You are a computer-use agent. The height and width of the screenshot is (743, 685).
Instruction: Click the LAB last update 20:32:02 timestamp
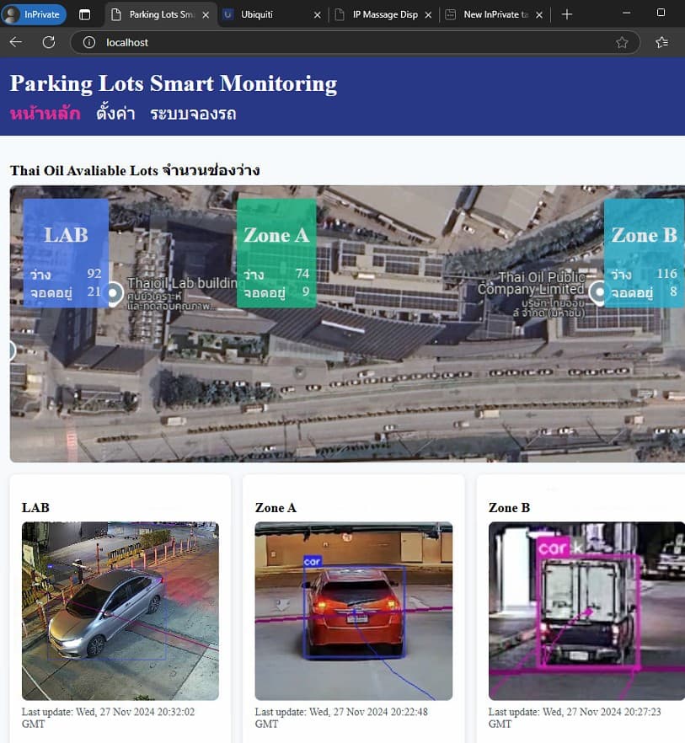pyautogui.click(x=108, y=718)
